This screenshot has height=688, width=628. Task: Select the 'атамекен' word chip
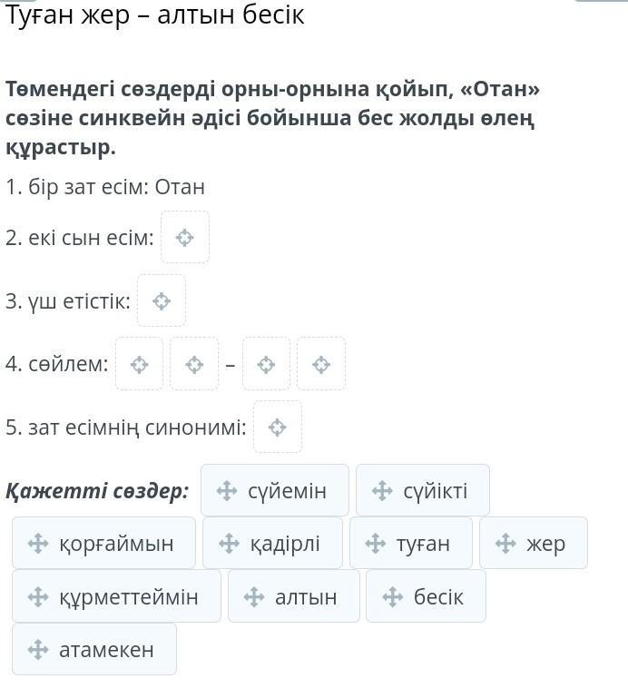(x=94, y=650)
